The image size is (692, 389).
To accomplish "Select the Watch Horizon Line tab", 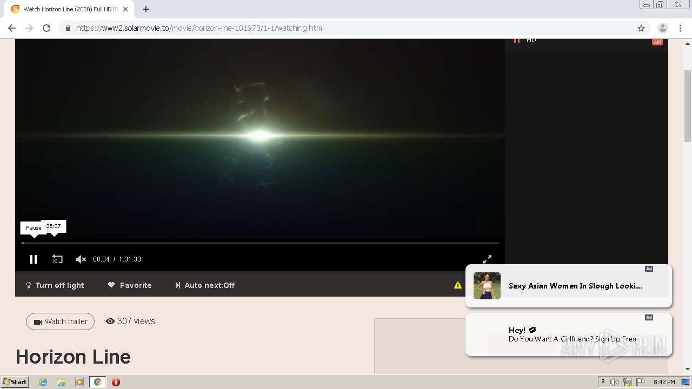I will (x=69, y=9).
